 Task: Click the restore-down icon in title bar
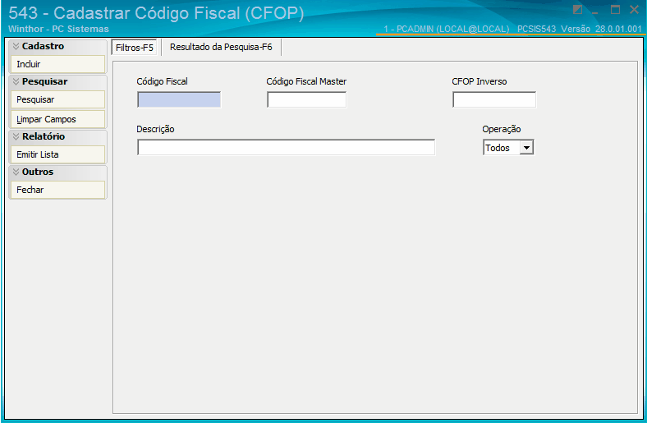click(578, 10)
